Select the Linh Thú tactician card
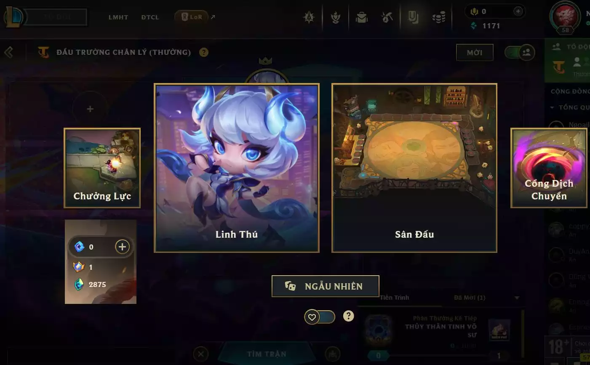 point(237,168)
